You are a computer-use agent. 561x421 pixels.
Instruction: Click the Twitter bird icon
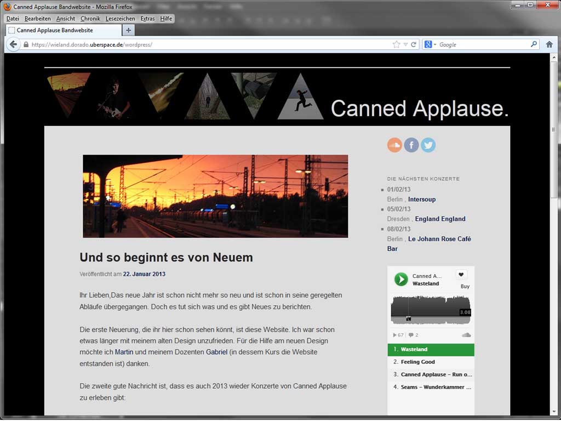pyautogui.click(x=428, y=145)
